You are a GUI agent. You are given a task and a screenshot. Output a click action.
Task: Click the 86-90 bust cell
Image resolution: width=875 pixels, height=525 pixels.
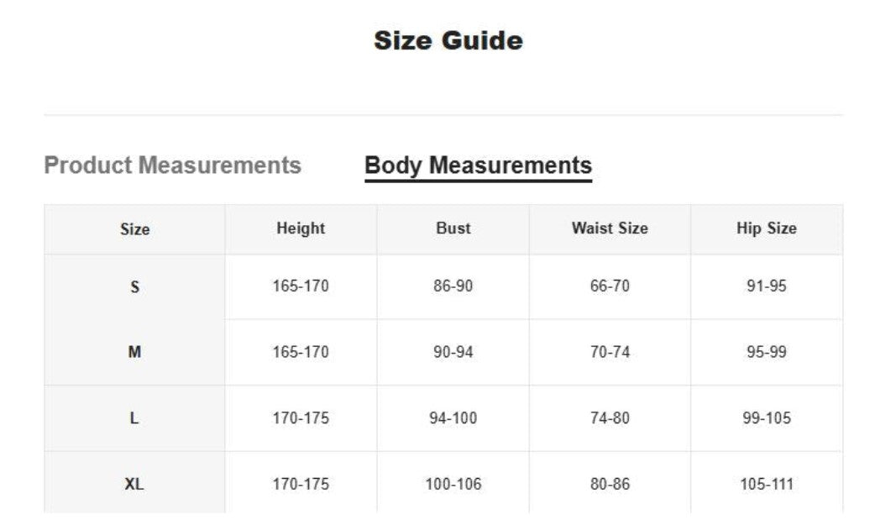(453, 286)
